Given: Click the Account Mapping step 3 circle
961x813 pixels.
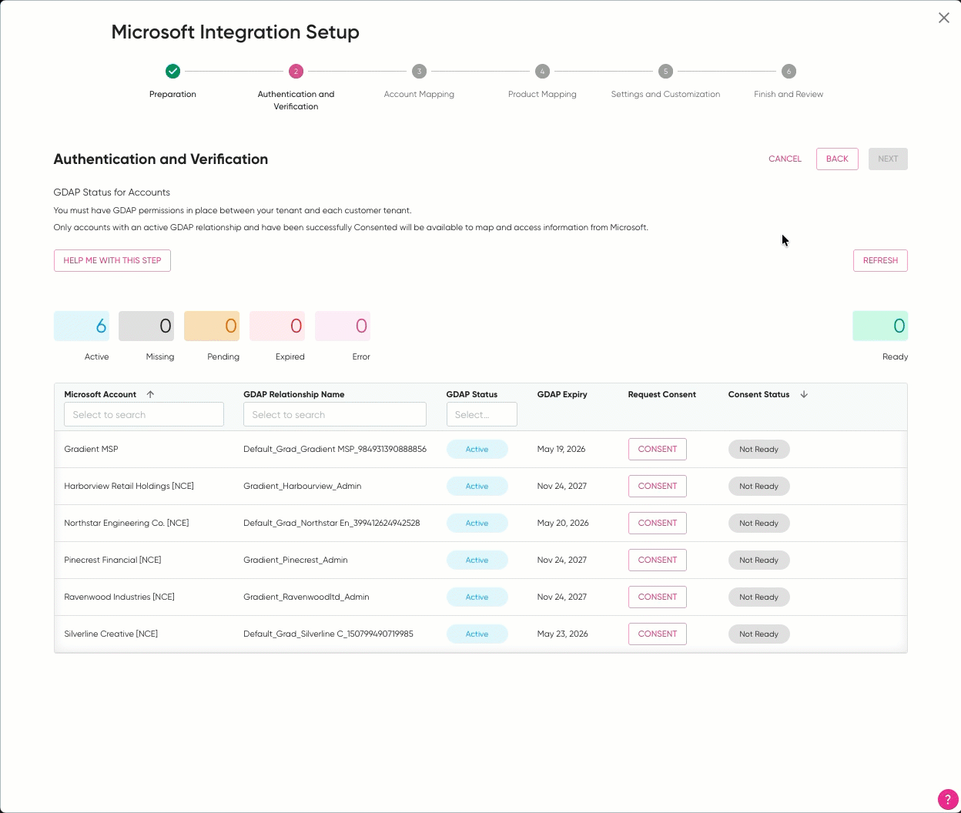Looking at the screenshot, I should point(419,72).
